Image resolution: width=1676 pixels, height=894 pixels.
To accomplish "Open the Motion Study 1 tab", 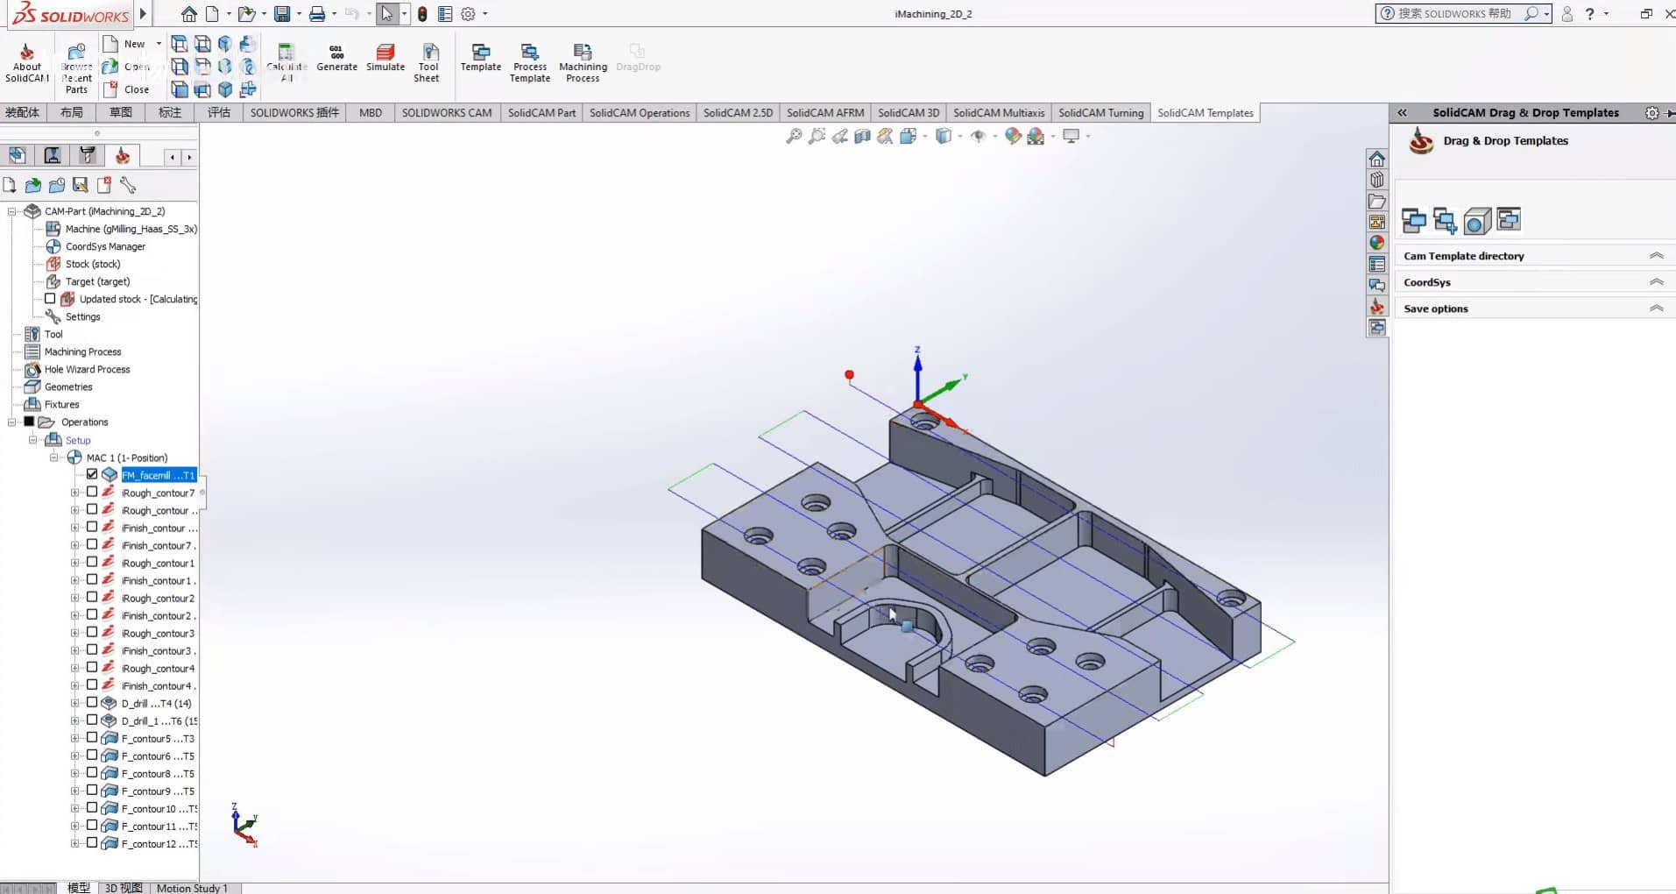I will pos(192,887).
